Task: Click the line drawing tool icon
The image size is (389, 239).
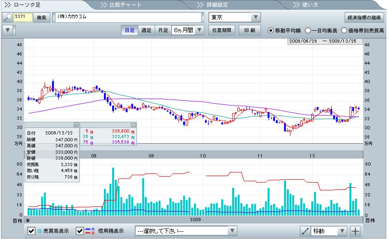Action: pos(305,231)
